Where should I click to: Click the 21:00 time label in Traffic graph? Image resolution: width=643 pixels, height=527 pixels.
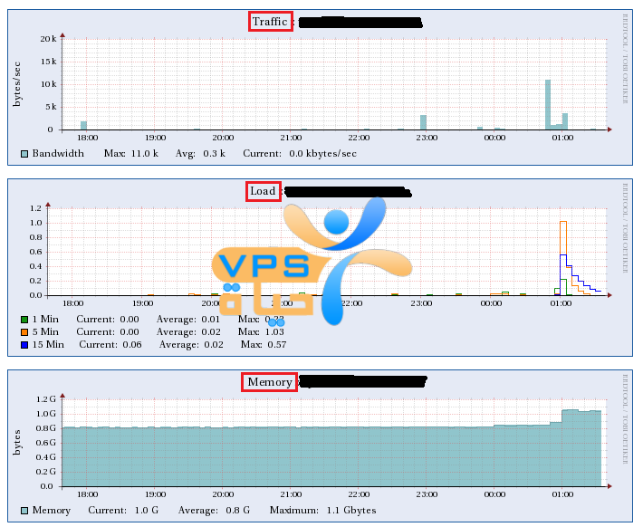coord(291,138)
